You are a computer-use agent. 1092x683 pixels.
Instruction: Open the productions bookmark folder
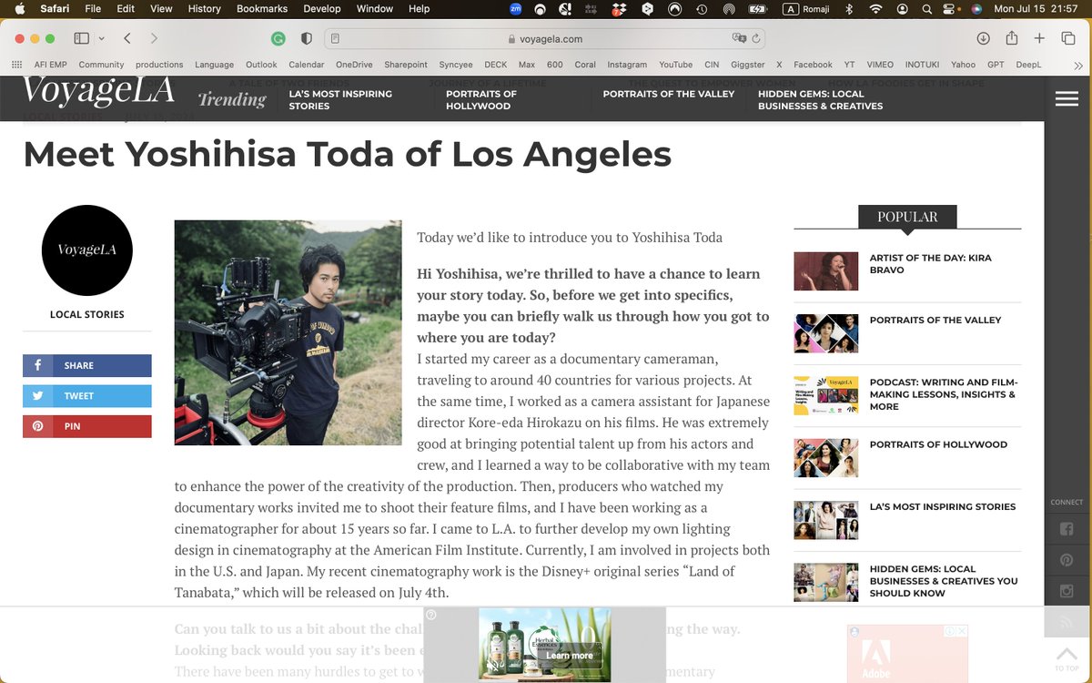pos(159,65)
